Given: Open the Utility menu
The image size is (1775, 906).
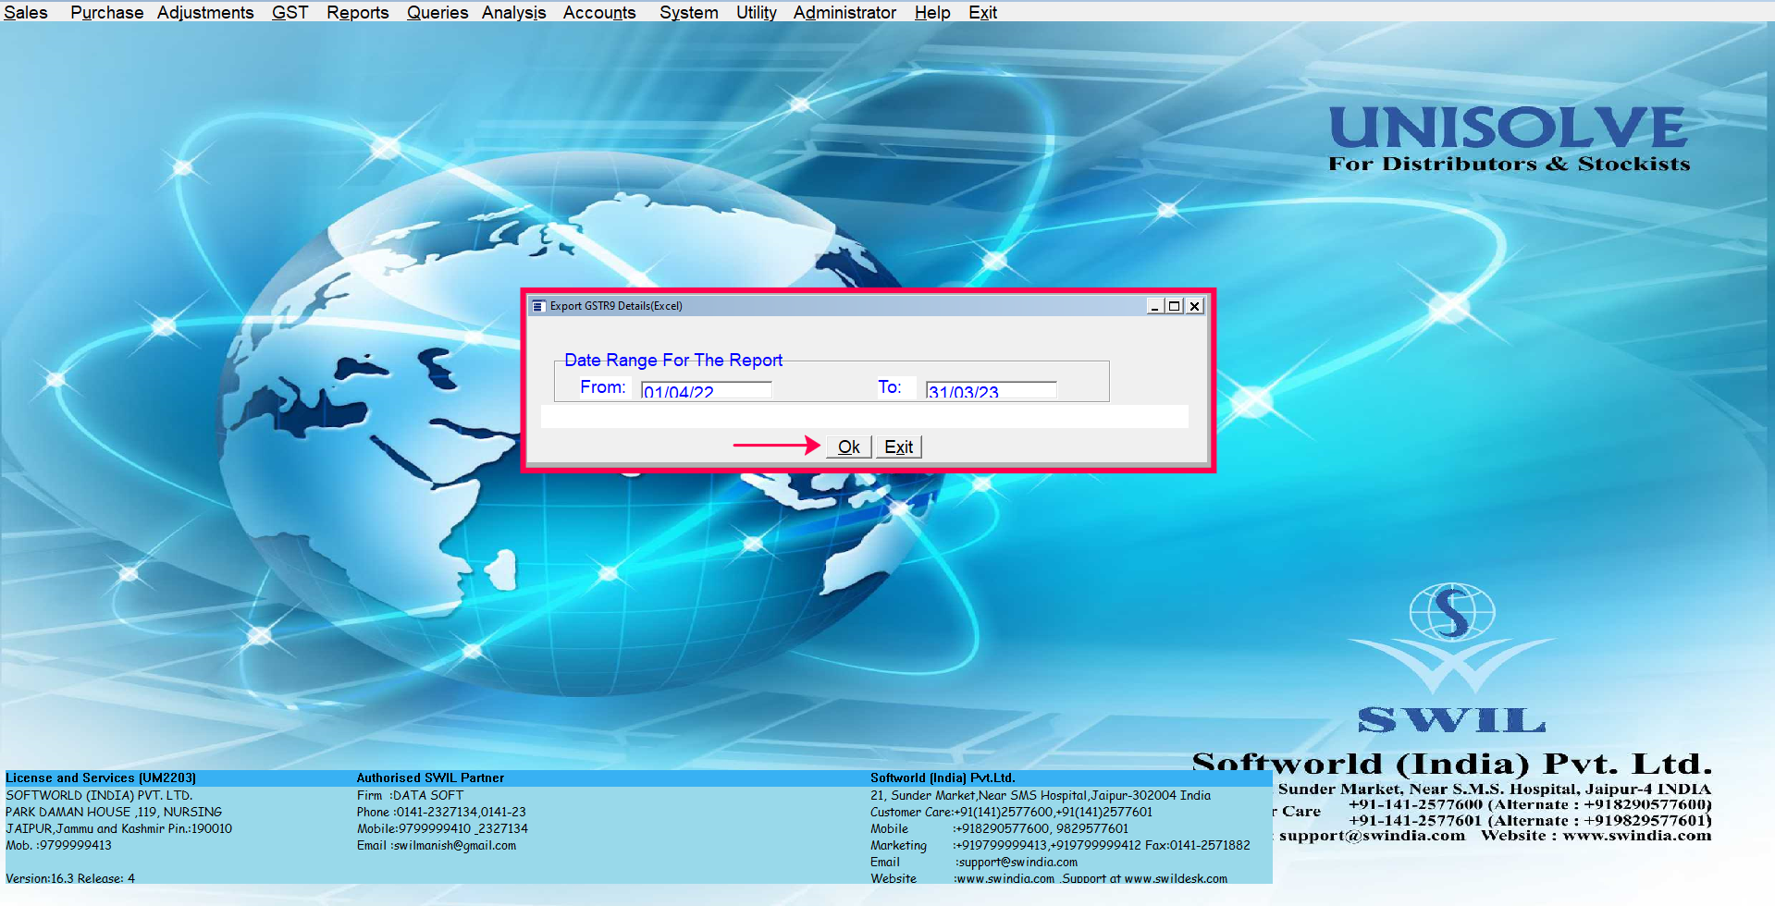Looking at the screenshot, I should 756,12.
